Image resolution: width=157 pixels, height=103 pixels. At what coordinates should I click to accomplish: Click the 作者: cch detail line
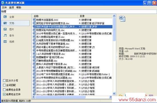tap(124, 51)
